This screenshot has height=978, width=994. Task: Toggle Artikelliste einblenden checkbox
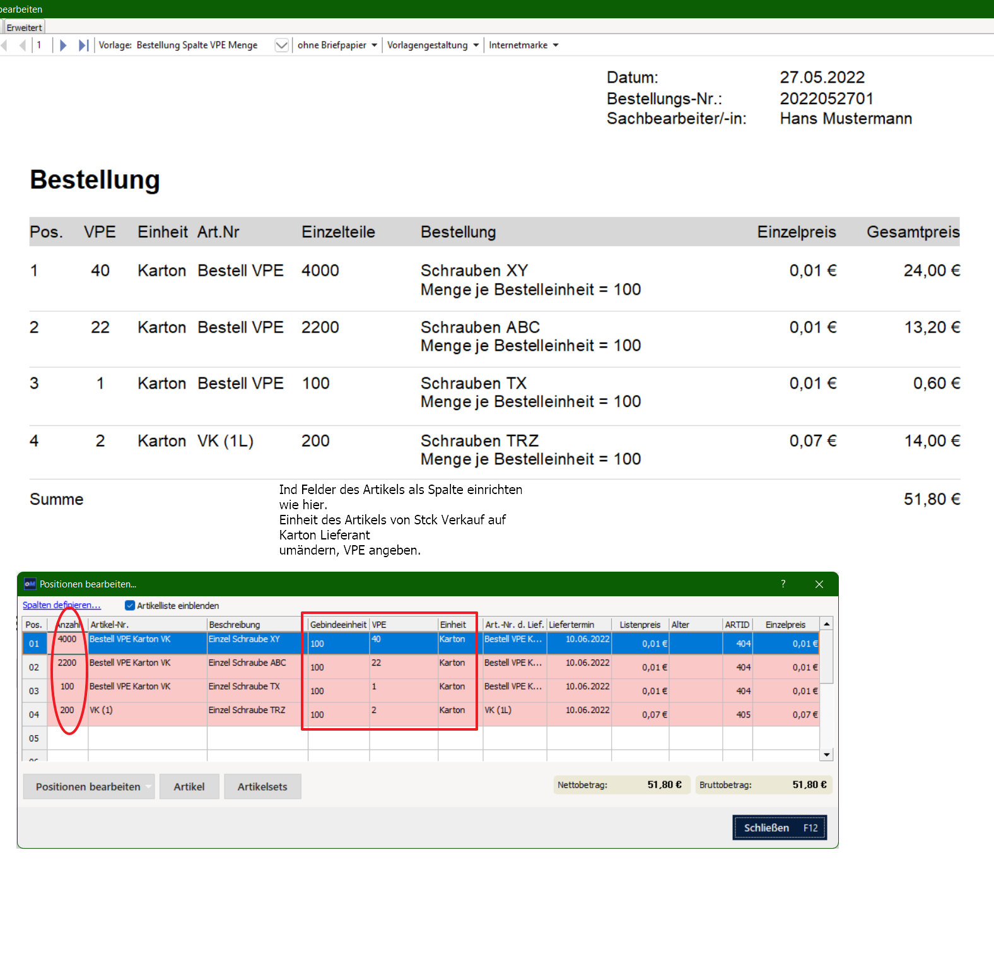pyautogui.click(x=130, y=605)
